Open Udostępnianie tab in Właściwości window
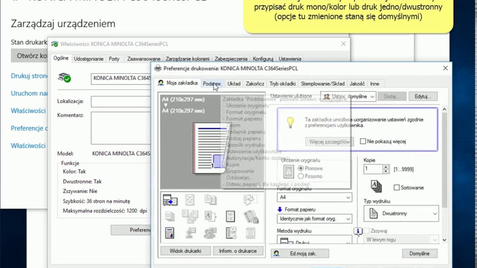 (89, 59)
